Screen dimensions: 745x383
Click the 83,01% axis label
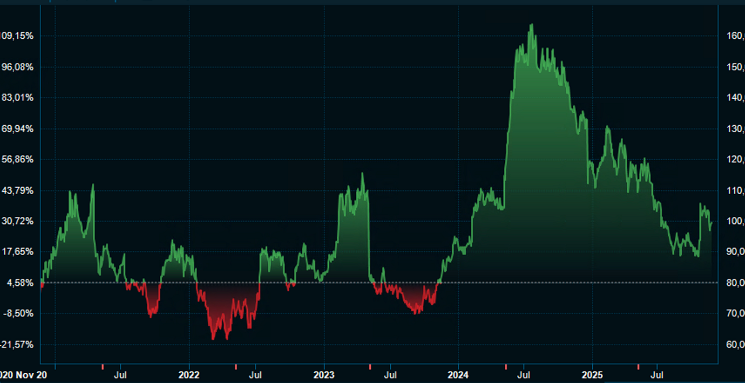pos(19,98)
